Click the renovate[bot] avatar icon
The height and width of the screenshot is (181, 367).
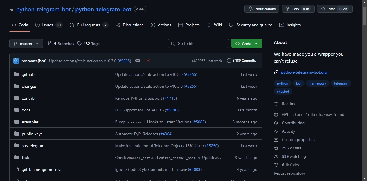click(16, 61)
